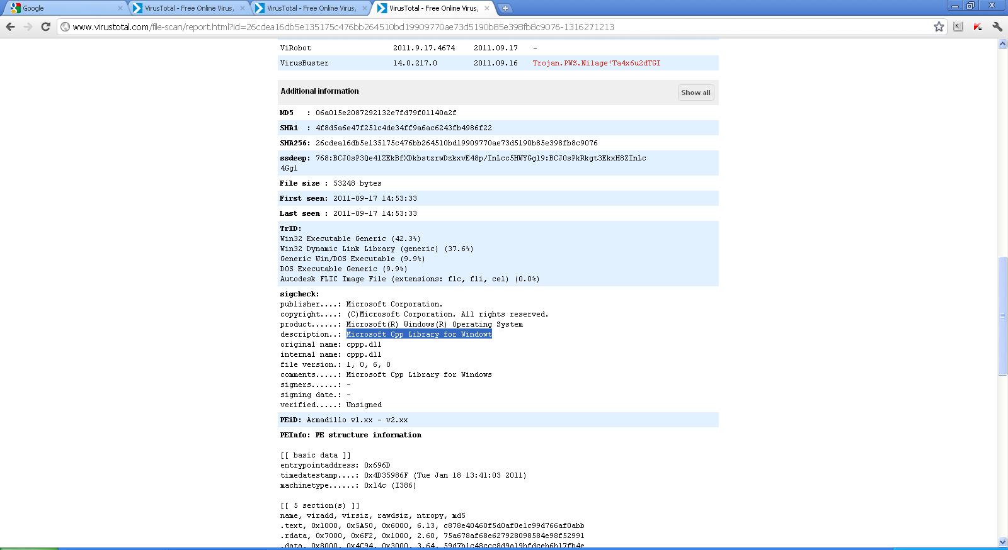The image size is (1008, 550).
Task: Click Win32 Dynamic Link Library line
Action: [x=377, y=249]
